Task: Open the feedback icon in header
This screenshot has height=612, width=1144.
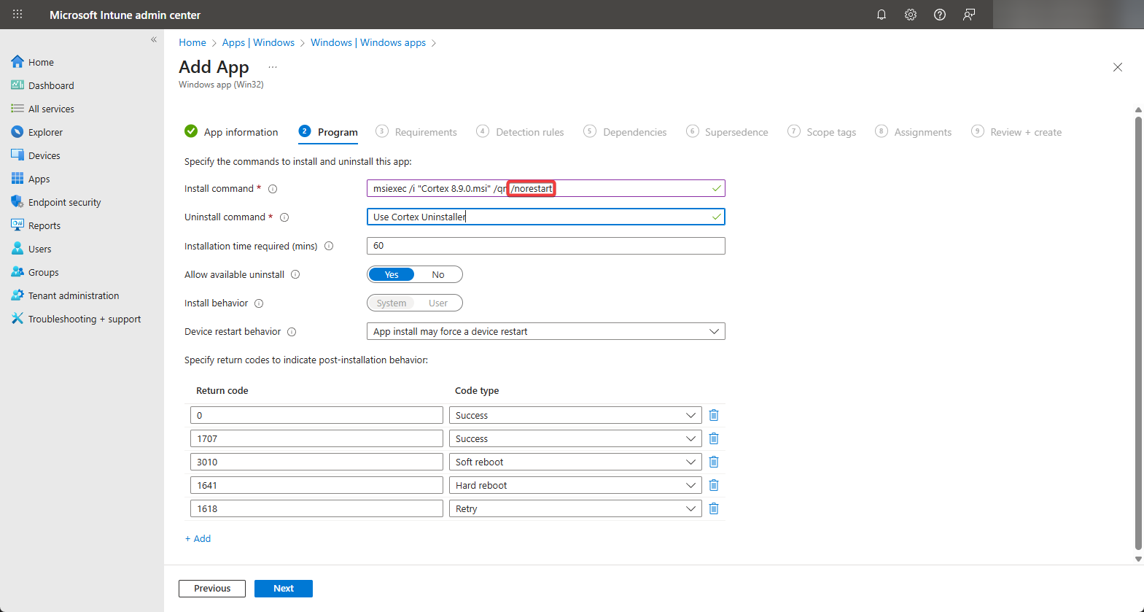Action: click(x=969, y=15)
